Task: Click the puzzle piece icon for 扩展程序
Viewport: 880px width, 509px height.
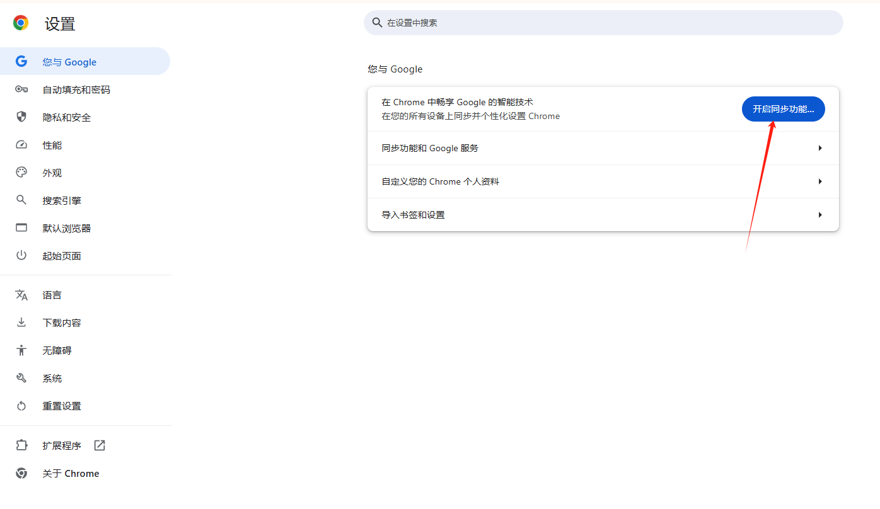Action: [21, 445]
